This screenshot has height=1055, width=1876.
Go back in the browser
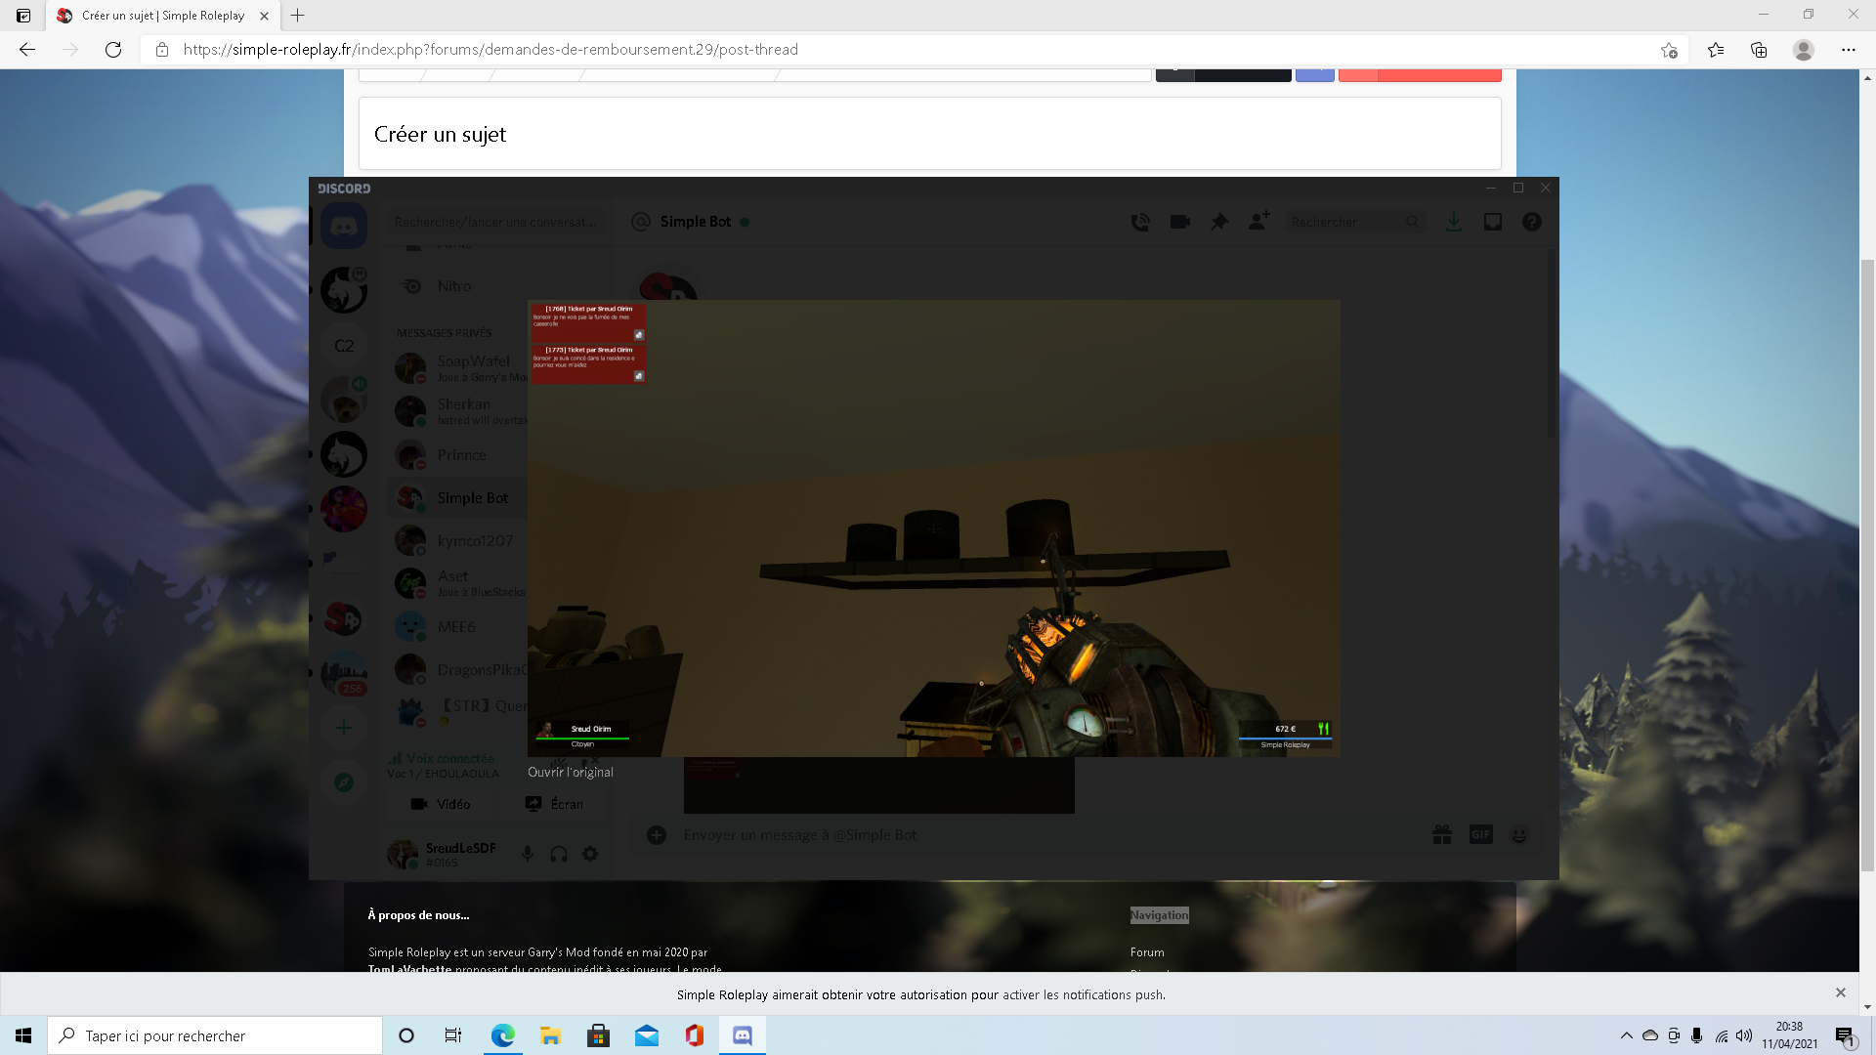(x=27, y=50)
